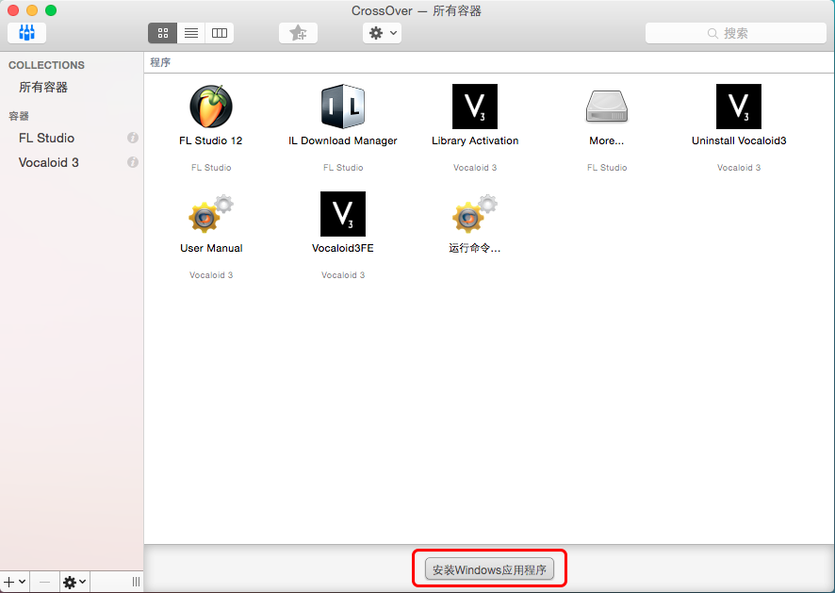835x593 pixels.
Task: Open the More... drive icon
Action: (x=607, y=107)
